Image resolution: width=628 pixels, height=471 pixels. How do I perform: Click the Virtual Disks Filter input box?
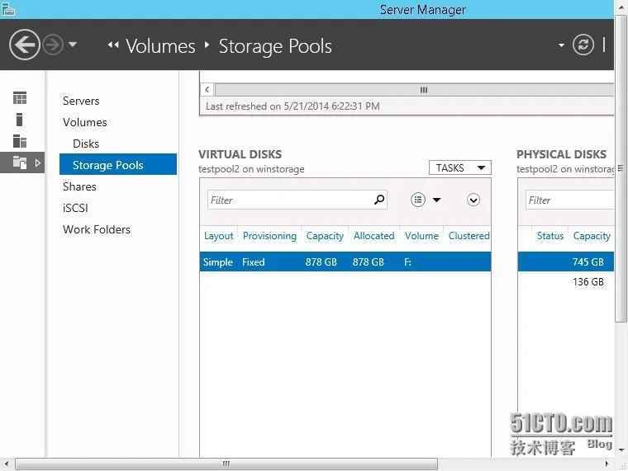click(x=290, y=200)
